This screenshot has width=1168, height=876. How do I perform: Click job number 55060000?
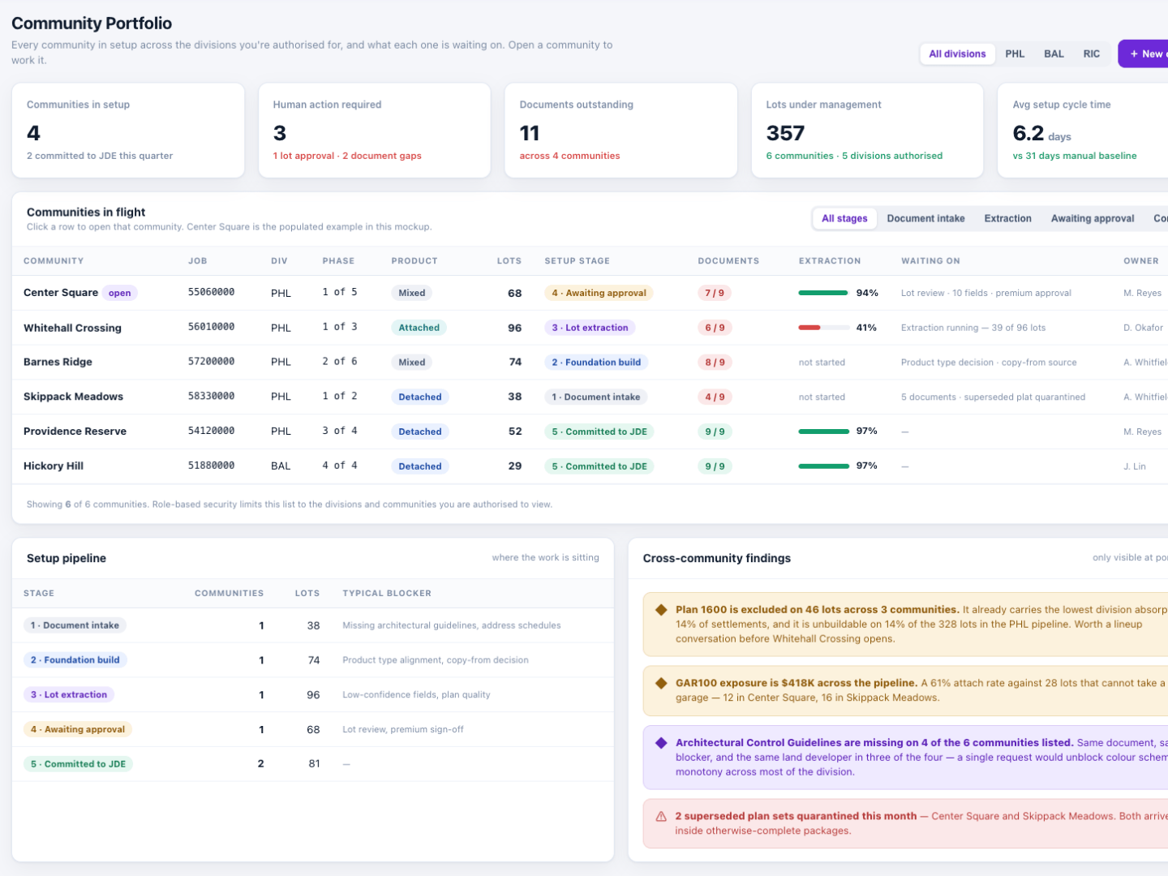[211, 292]
